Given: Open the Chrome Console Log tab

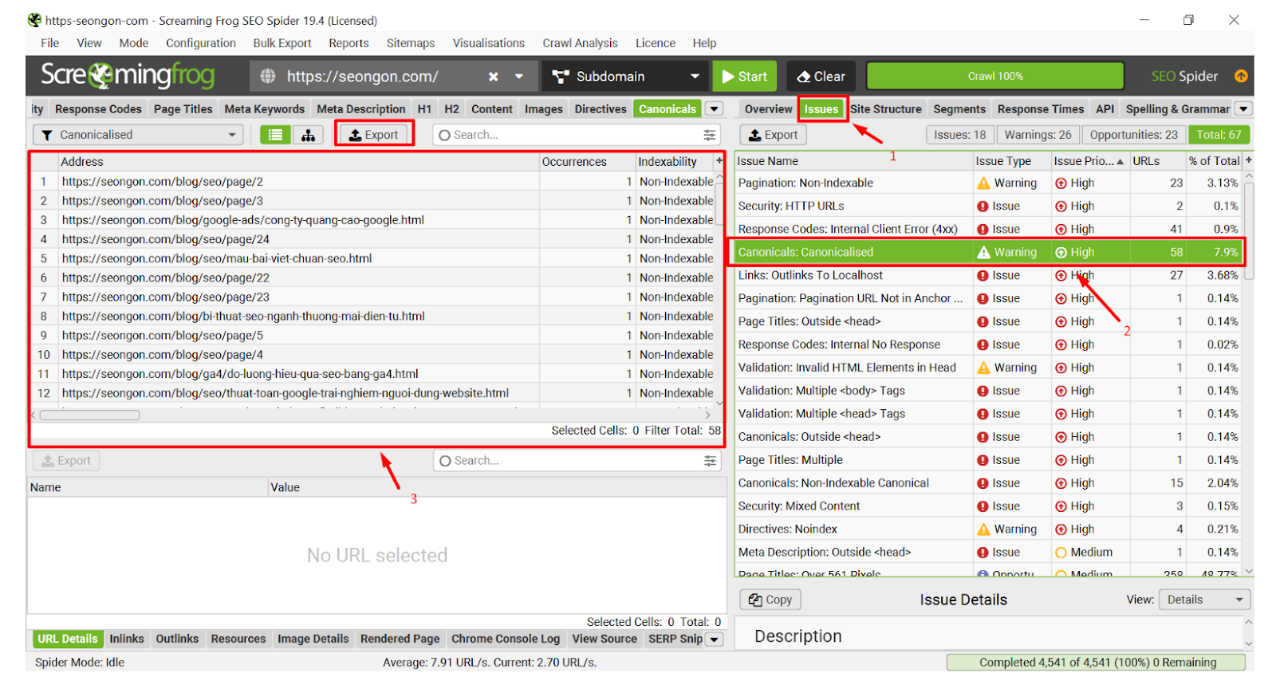Looking at the screenshot, I should point(506,639).
